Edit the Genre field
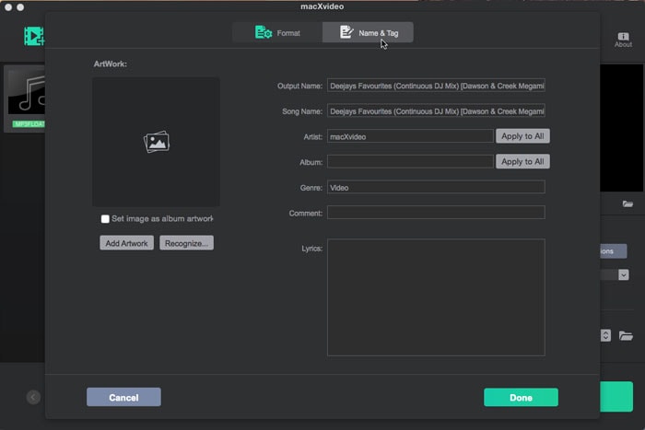Viewport: 645px width, 430px height. point(436,188)
